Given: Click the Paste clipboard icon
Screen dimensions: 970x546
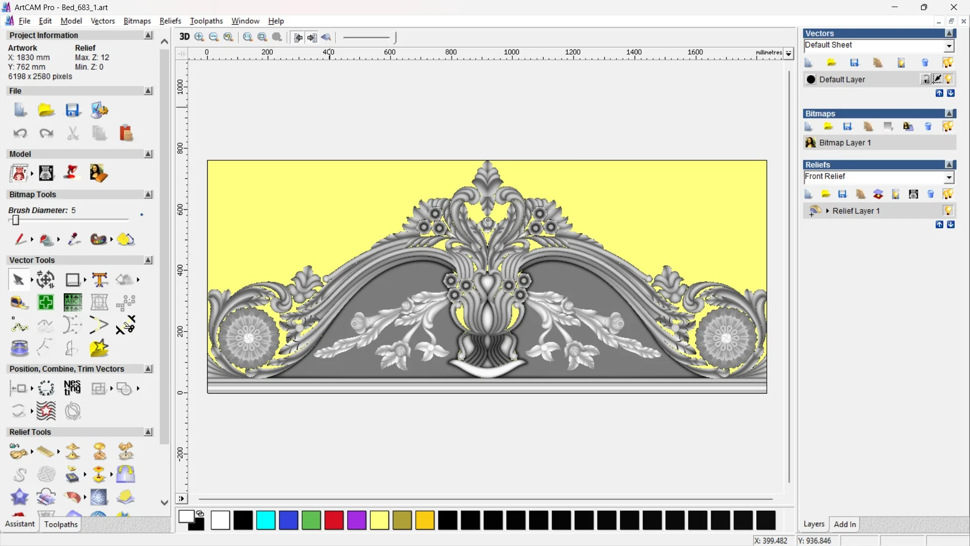Looking at the screenshot, I should point(126,133).
